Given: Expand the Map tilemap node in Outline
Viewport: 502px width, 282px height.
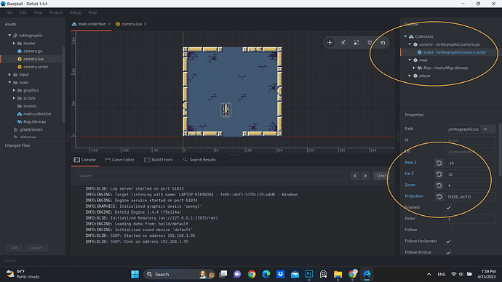Looking at the screenshot, I should pos(414,68).
